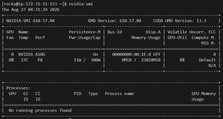Click the power usage 11W value
This screenshot has height=119, width=223.
[x=77, y=60]
